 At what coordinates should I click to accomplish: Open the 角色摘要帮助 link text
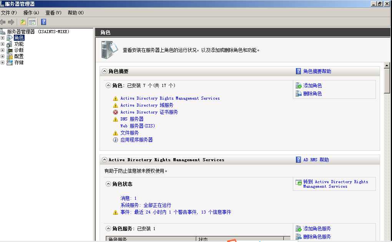point(317,71)
